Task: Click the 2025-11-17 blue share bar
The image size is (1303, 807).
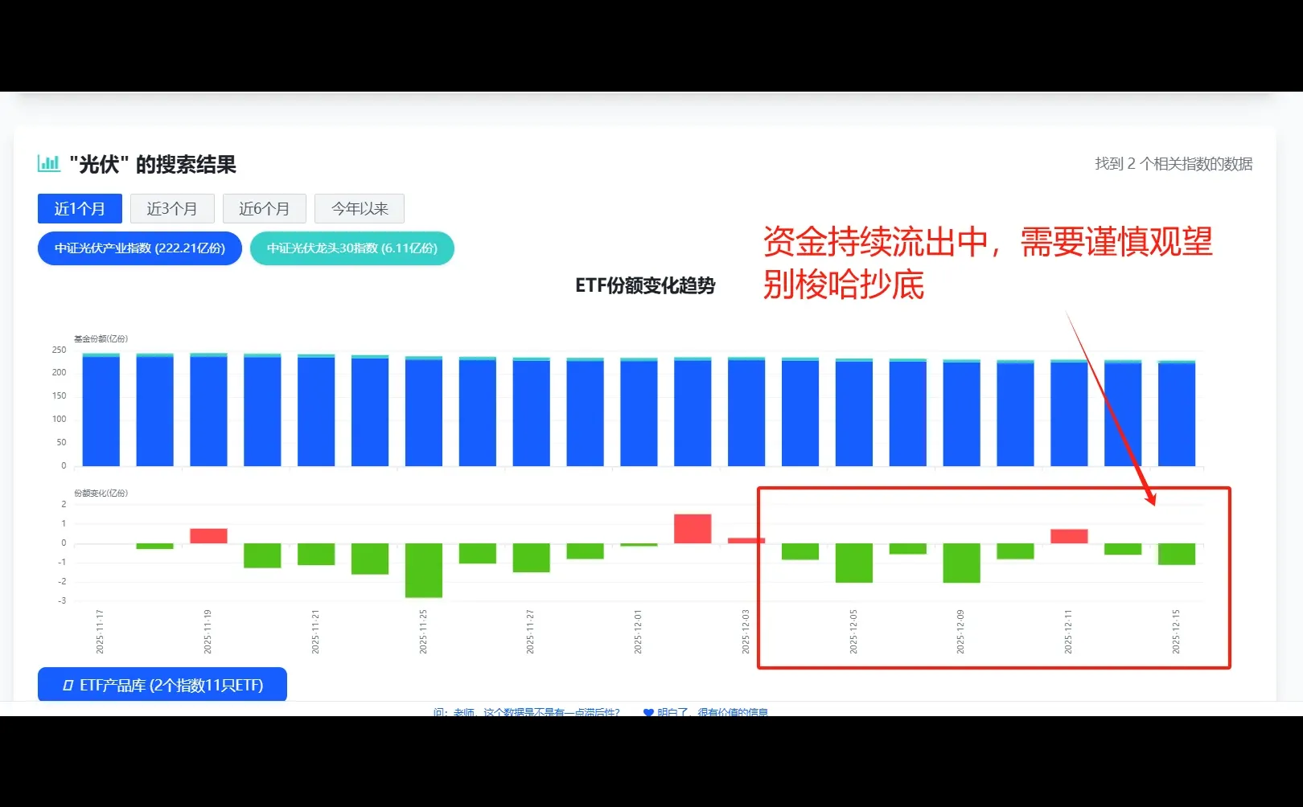Action: tap(101, 411)
